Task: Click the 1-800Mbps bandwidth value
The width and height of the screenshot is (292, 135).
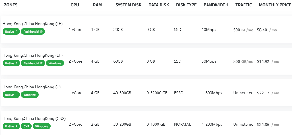Action: coord(212,93)
